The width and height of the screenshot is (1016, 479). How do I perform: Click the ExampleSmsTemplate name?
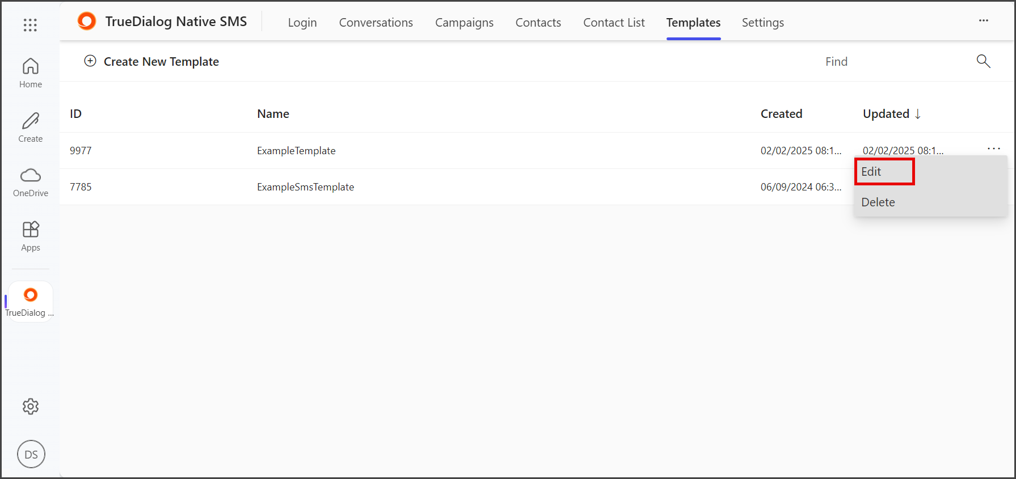click(x=305, y=187)
